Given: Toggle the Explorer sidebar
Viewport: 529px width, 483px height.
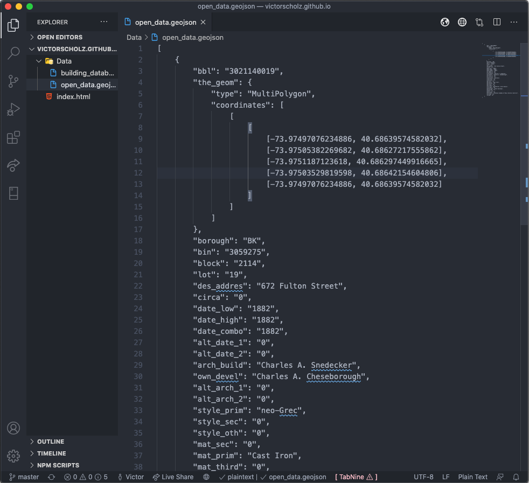Looking at the screenshot, I should (13, 25).
